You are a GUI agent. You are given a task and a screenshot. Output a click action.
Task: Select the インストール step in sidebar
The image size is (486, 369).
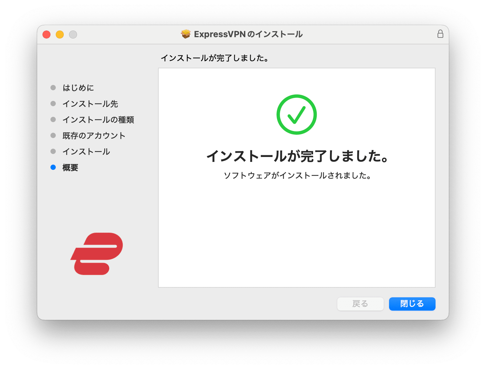point(86,152)
